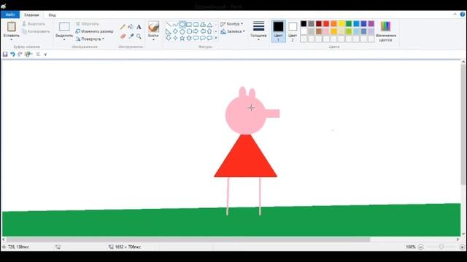Choose the Left arrow shape

(x=203, y=31)
